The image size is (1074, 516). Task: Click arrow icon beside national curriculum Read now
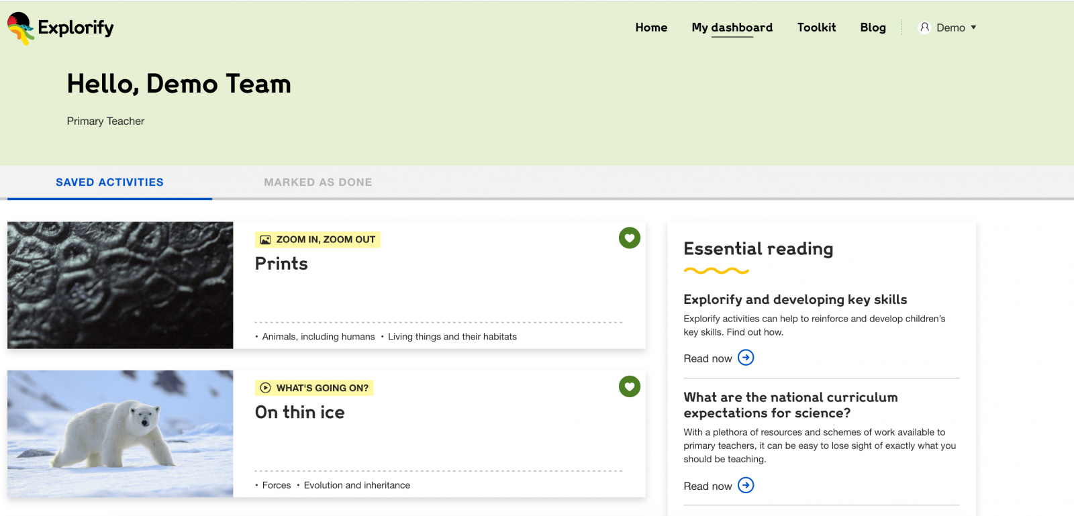(746, 485)
